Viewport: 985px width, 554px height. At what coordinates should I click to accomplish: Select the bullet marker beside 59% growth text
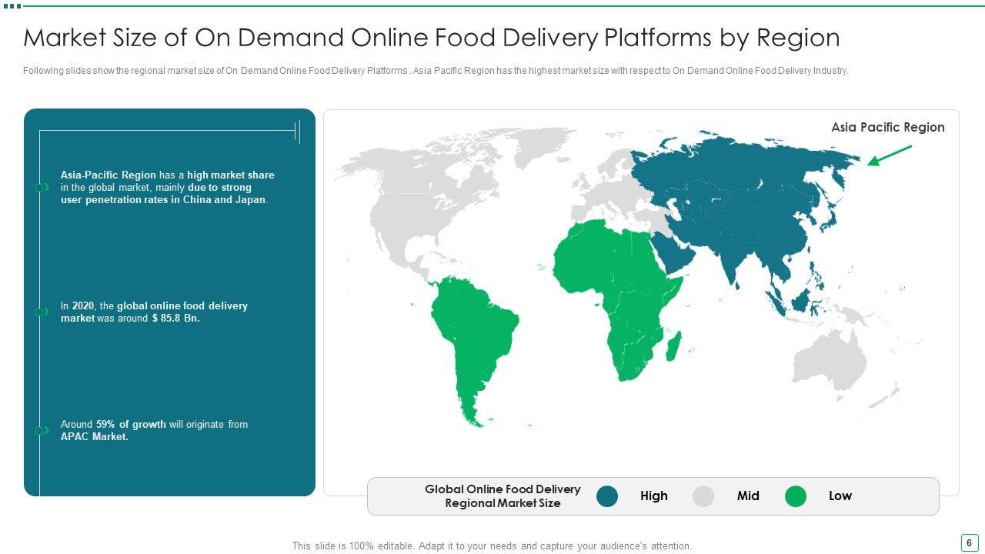coord(42,430)
